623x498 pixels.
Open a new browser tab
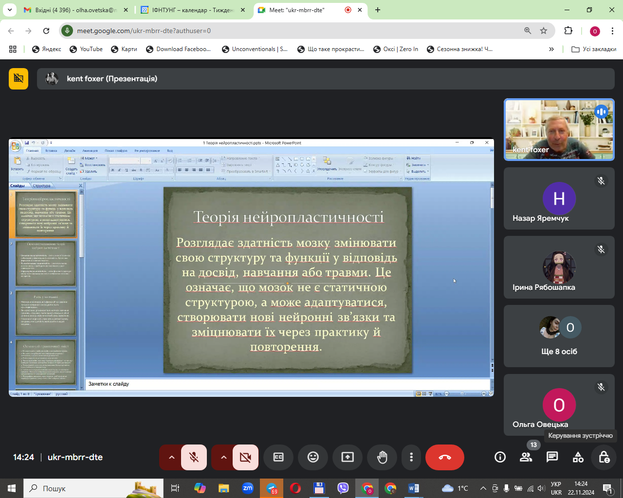tap(378, 10)
